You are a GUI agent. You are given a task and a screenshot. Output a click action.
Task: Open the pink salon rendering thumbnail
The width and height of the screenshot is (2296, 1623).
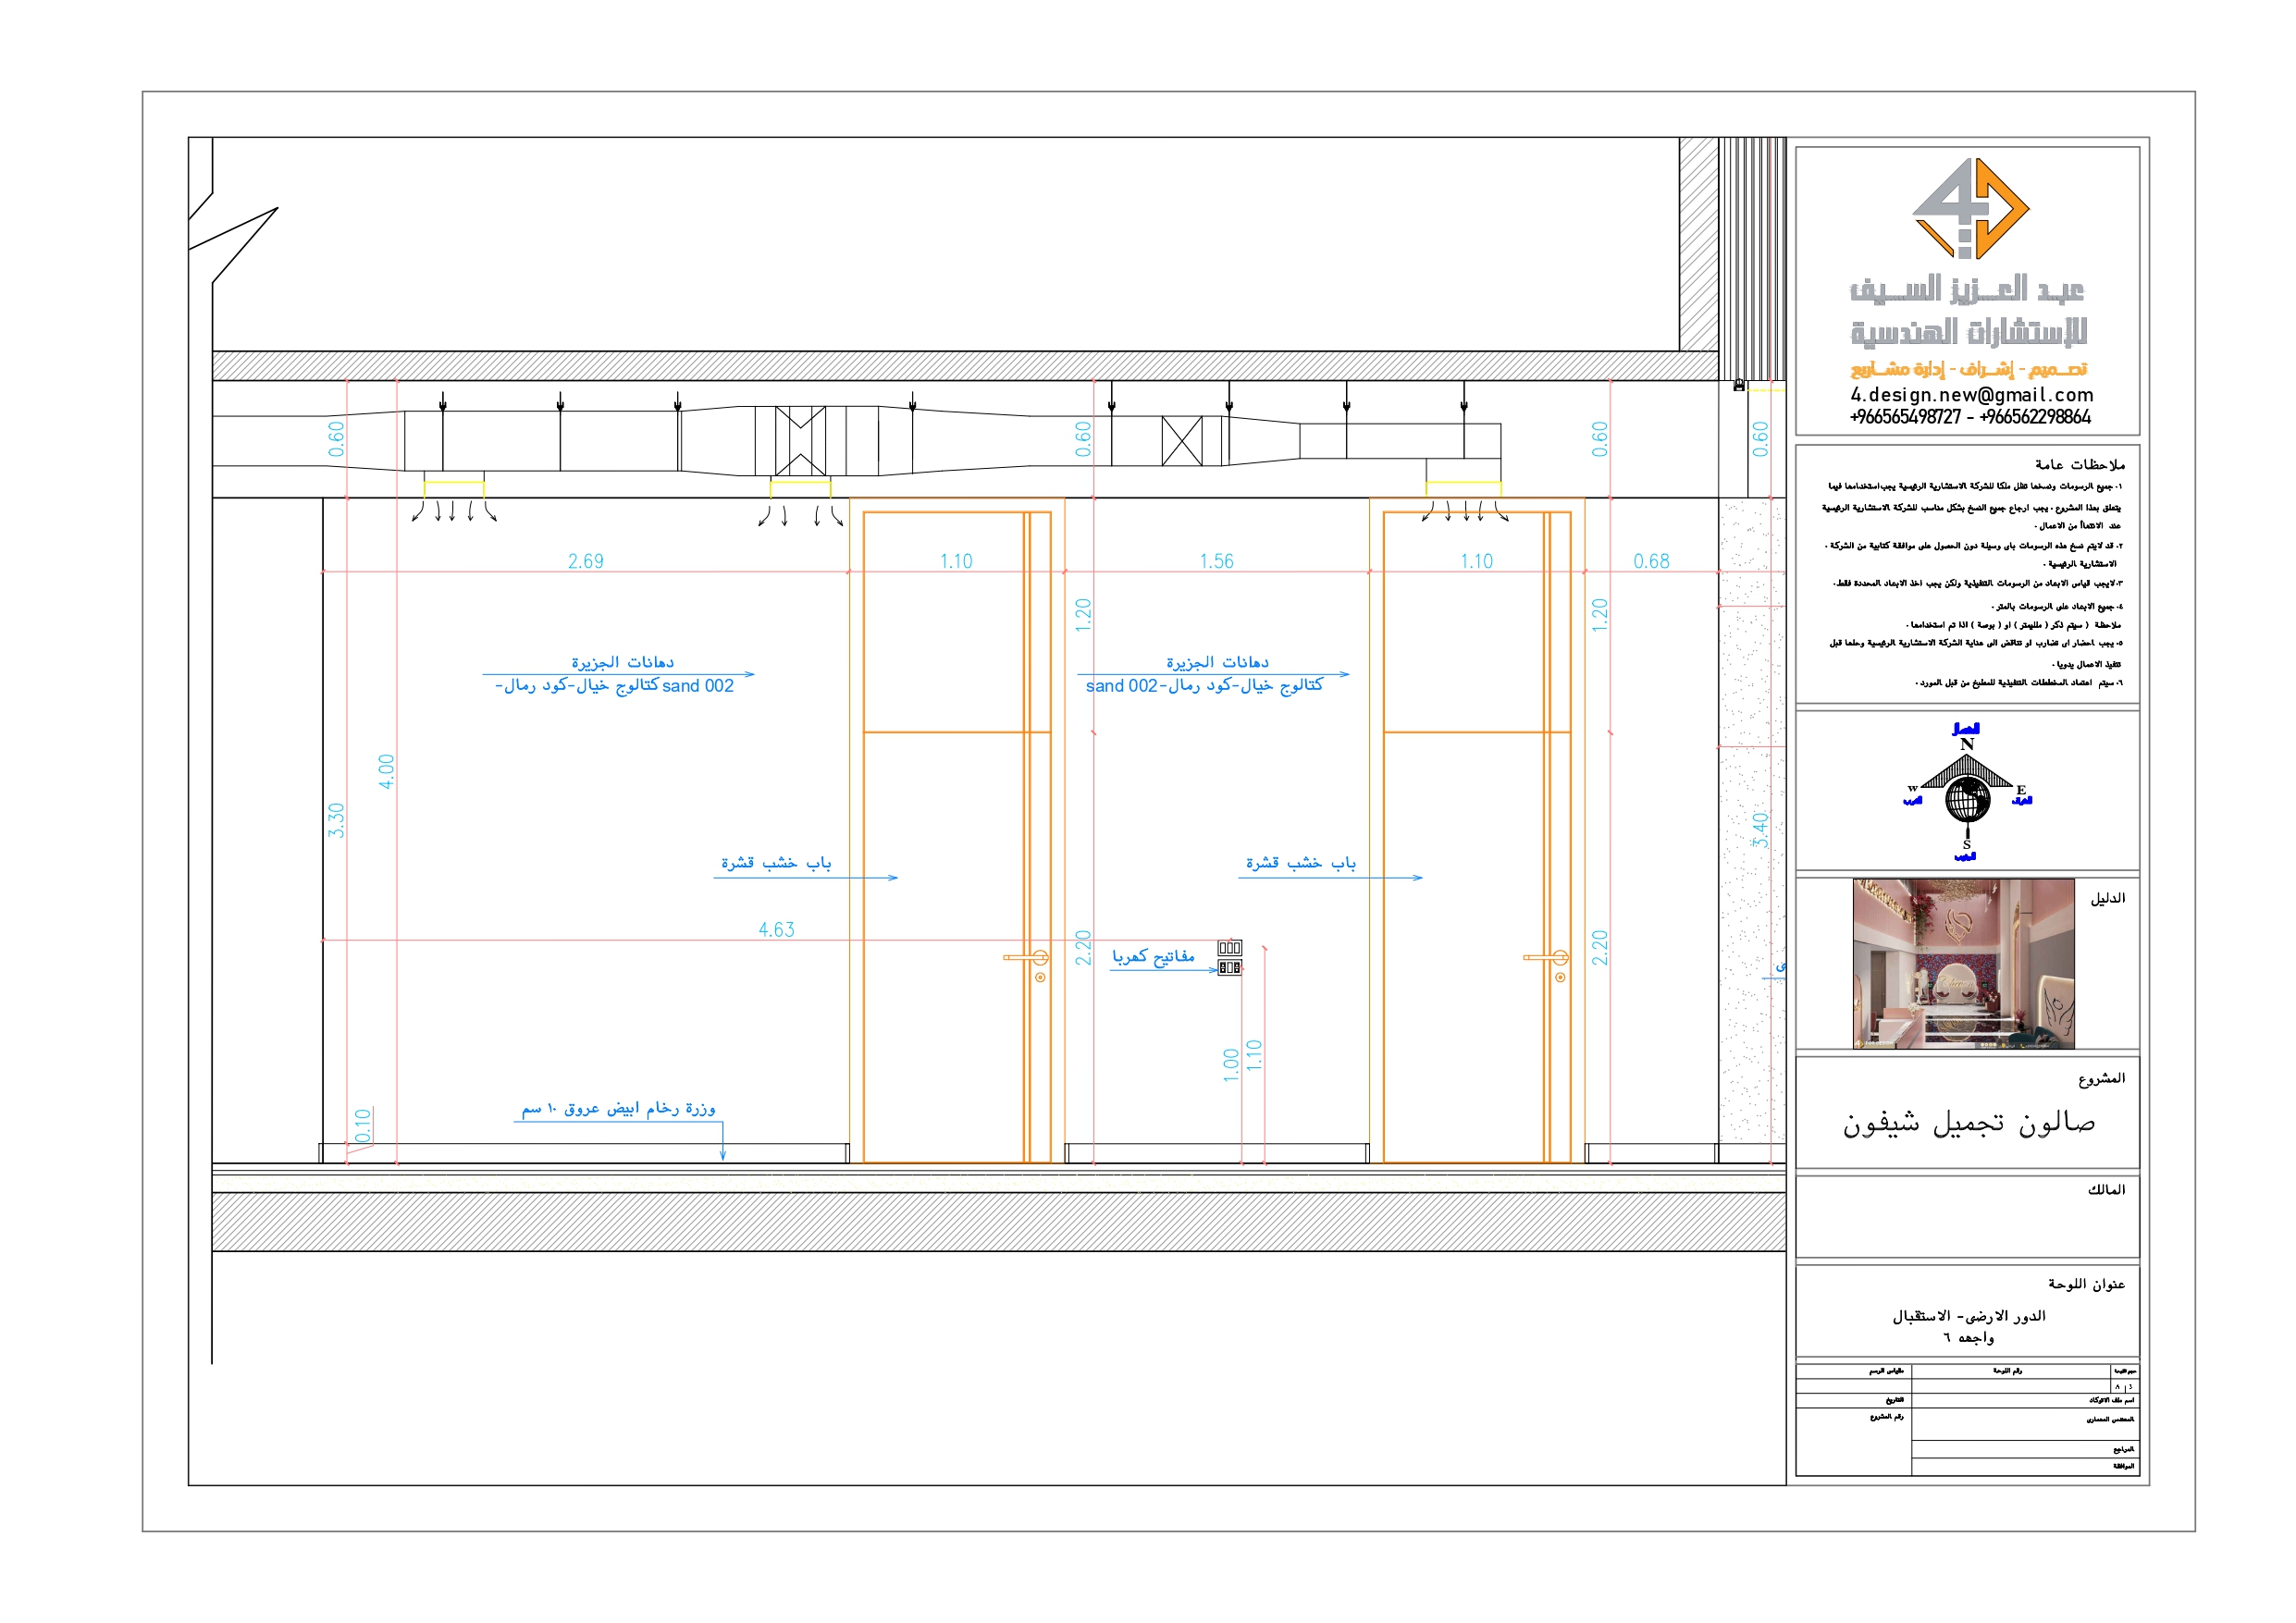(1963, 963)
